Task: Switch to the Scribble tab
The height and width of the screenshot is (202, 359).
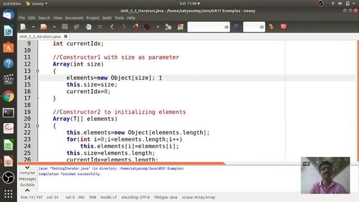Action: [27, 185]
